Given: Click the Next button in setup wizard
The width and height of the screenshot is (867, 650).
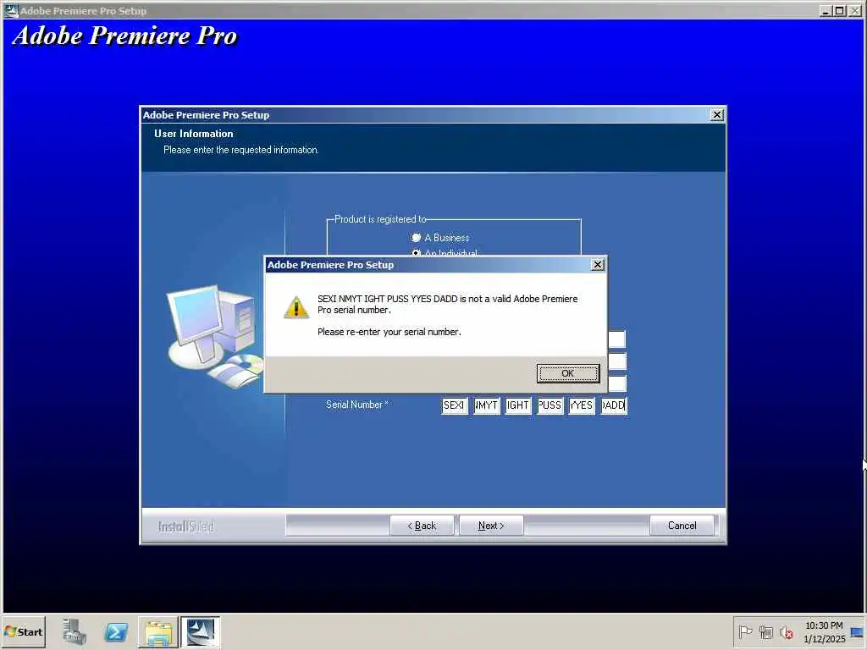Looking at the screenshot, I should (x=491, y=526).
